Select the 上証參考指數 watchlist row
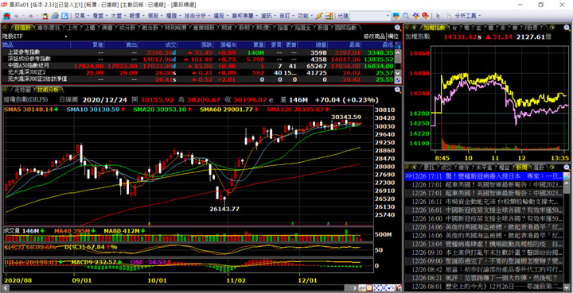The width and height of the screenshot is (573, 293). (x=197, y=52)
